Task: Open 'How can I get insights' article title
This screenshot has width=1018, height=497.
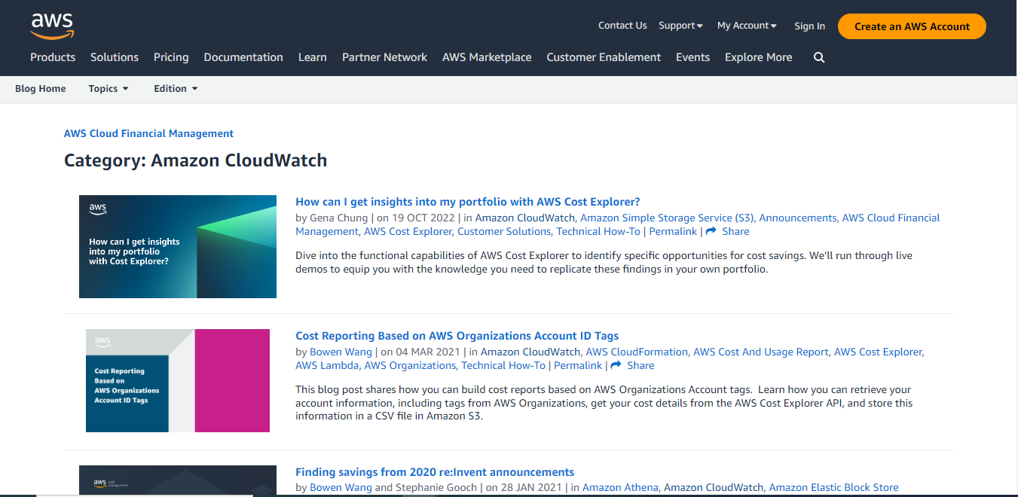Action: pos(468,202)
